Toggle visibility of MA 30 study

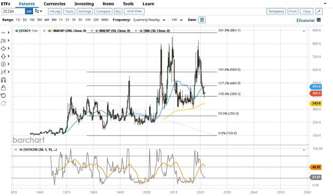141,31
